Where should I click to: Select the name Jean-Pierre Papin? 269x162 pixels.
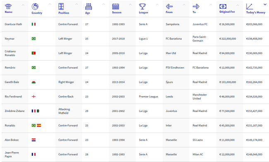pyautogui.click(x=12, y=154)
